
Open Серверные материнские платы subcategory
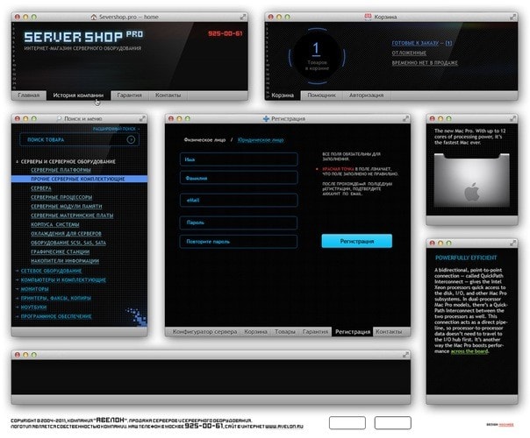[x=72, y=215]
